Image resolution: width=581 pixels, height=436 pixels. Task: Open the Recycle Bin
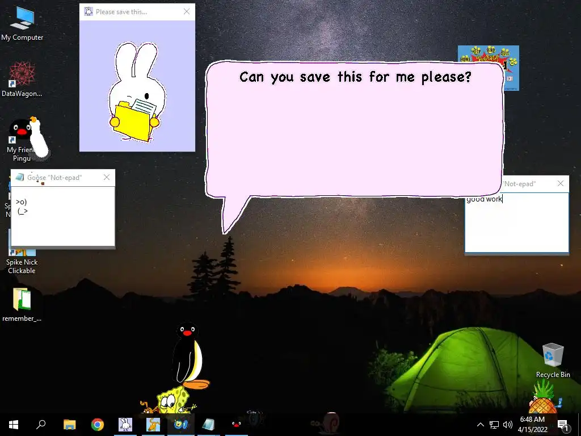coord(553,359)
